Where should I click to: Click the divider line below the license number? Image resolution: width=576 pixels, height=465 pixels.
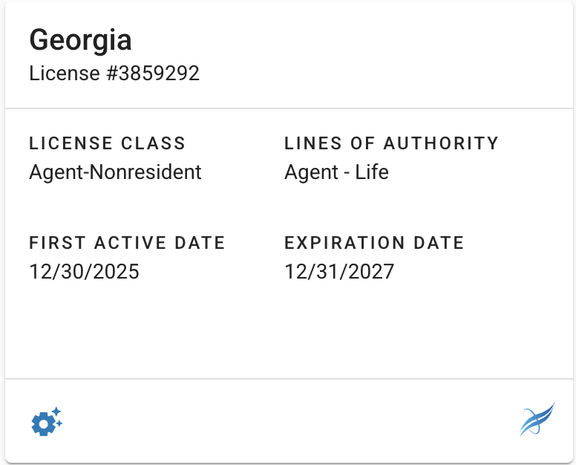tap(288, 109)
